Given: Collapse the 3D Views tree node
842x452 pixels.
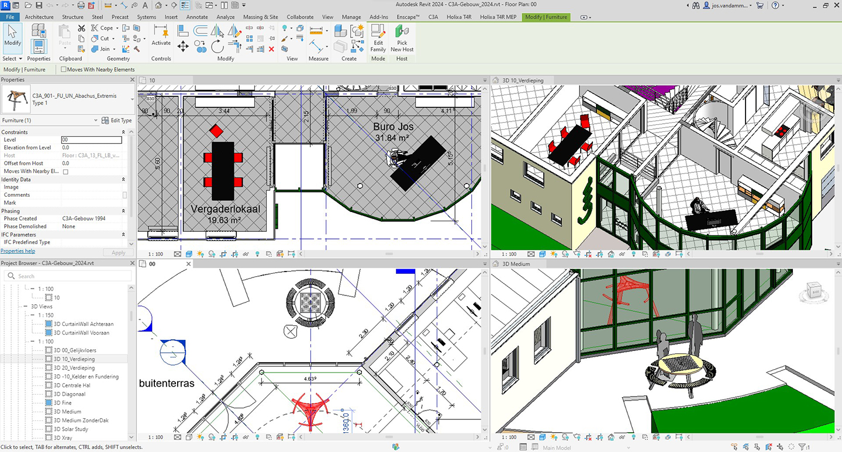Looking at the screenshot, I should click(26, 306).
